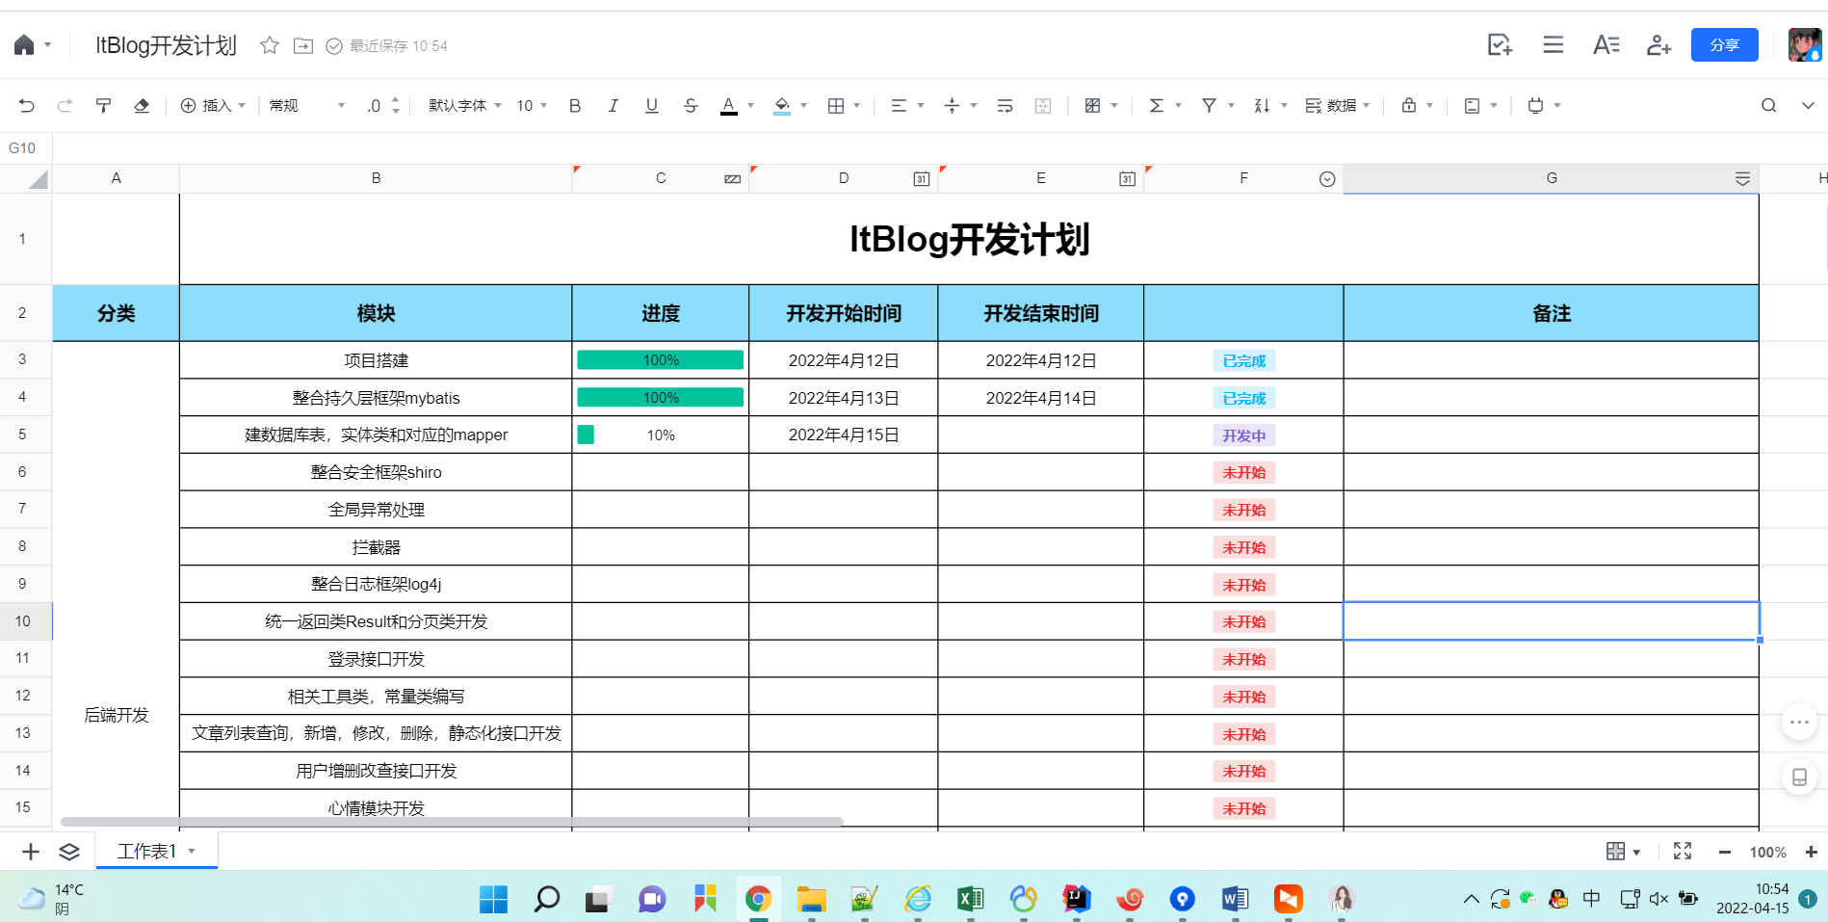Click the add collaborator icon
1828x922 pixels.
(x=1658, y=45)
